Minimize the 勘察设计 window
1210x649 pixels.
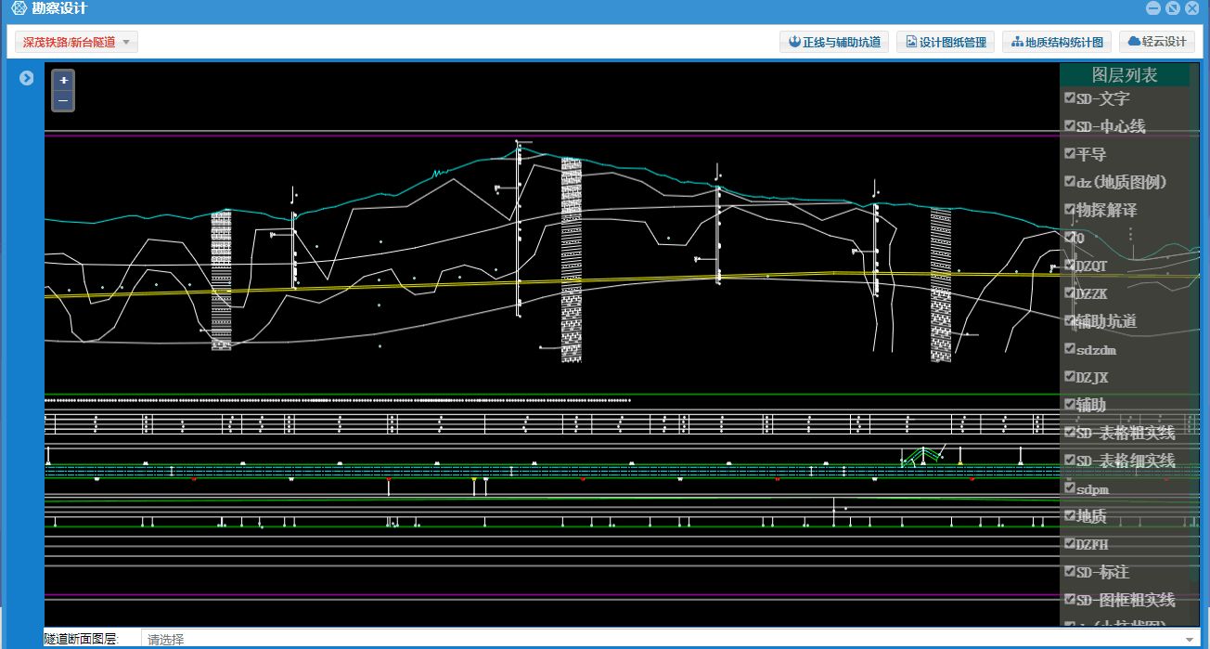click(x=1153, y=8)
